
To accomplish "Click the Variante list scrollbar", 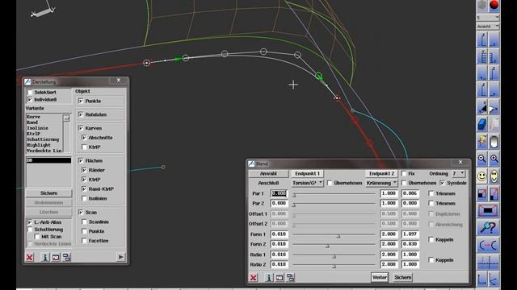I will point(66,133).
